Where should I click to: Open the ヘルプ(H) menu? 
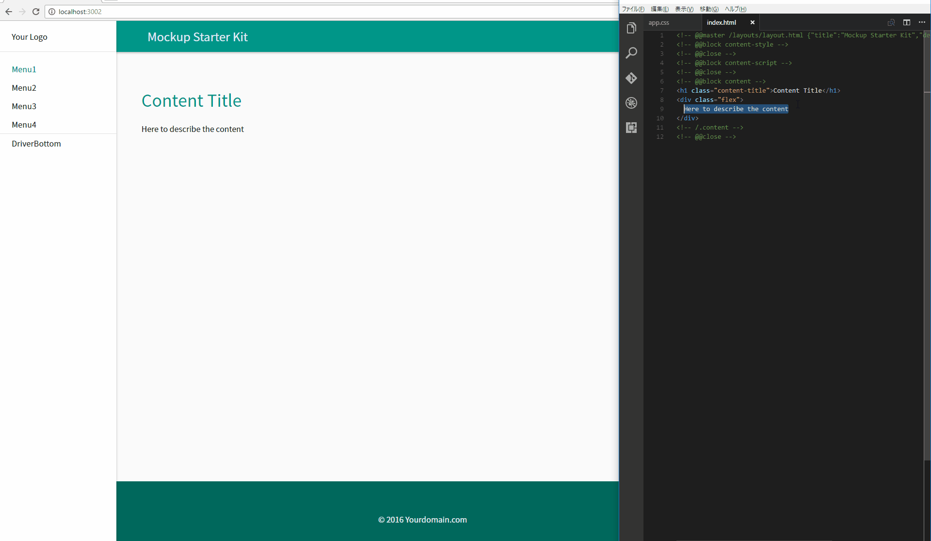click(x=735, y=9)
